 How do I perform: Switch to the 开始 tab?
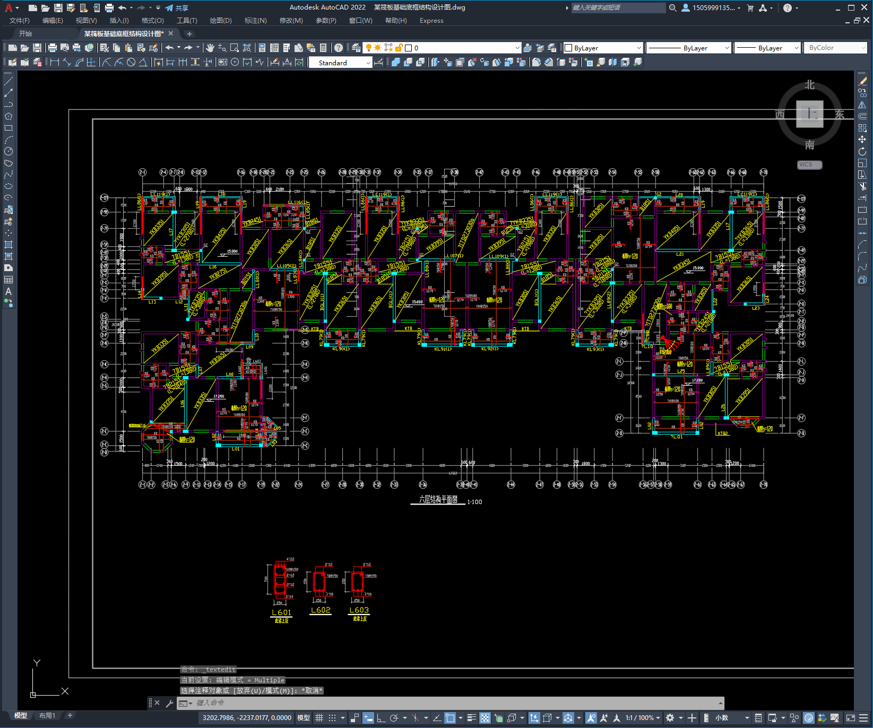[x=25, y=33]
